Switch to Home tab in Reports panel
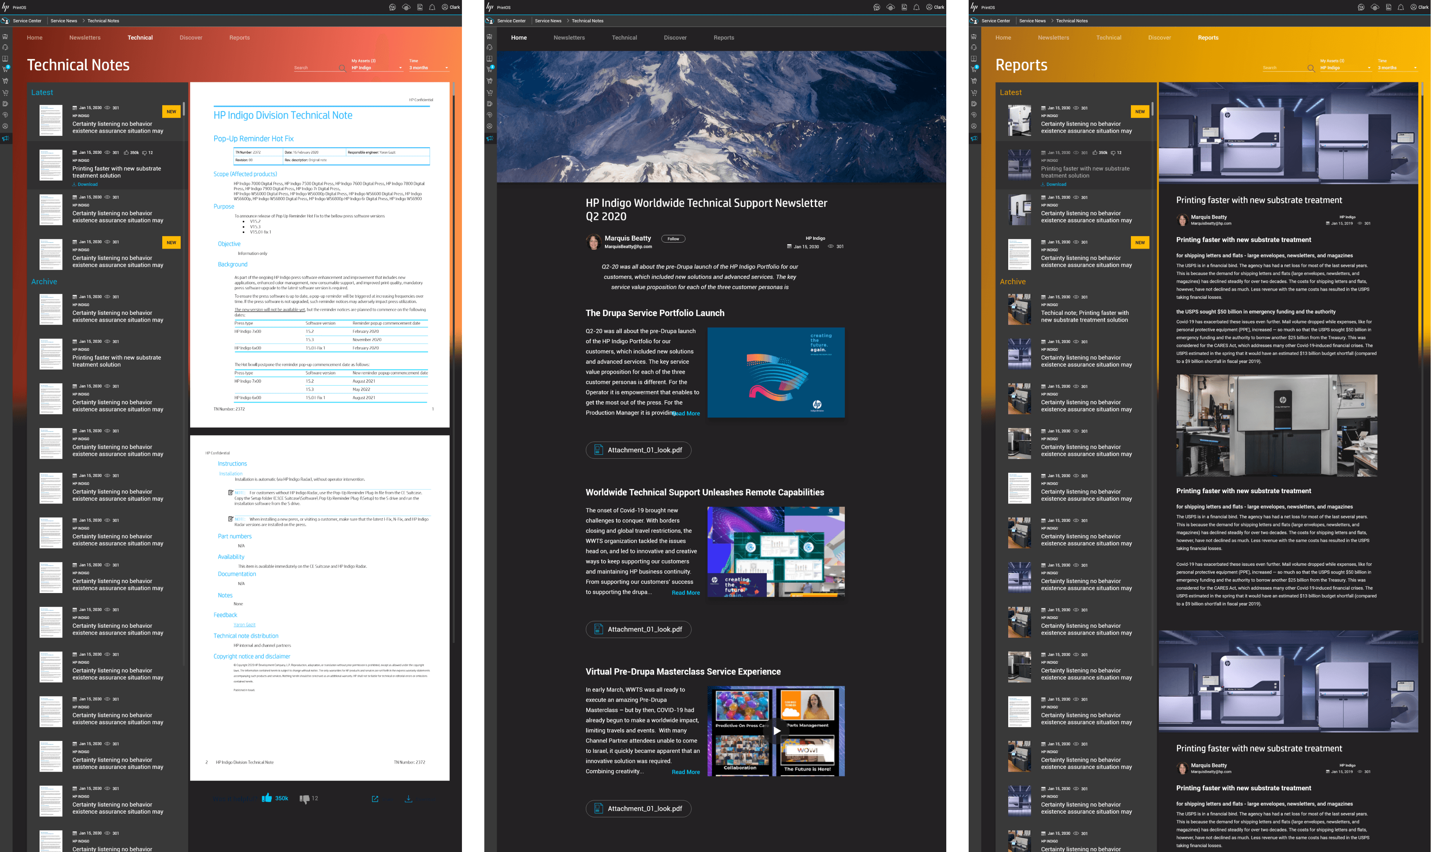 1003,38
